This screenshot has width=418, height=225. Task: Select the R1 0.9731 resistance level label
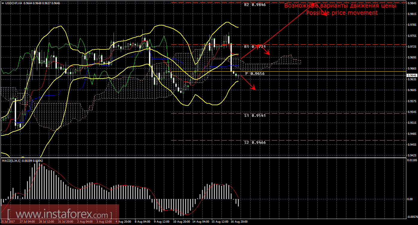pyautogui.click(x=255, y=47)
